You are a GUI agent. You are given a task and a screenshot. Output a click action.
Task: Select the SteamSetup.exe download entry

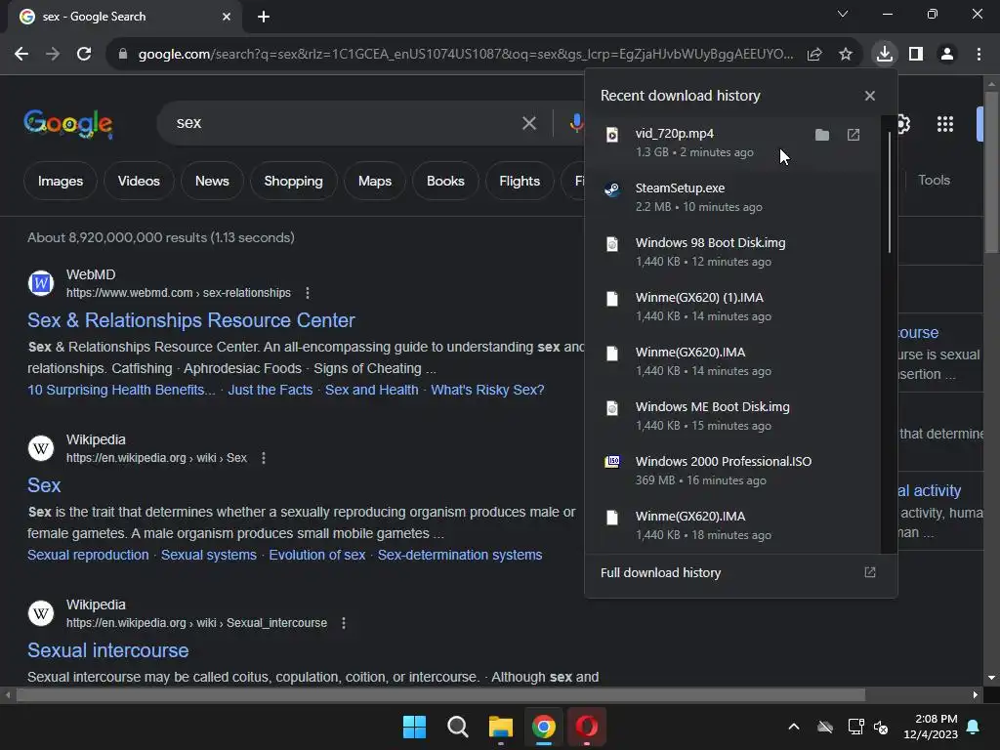click(x=733, y=197)
